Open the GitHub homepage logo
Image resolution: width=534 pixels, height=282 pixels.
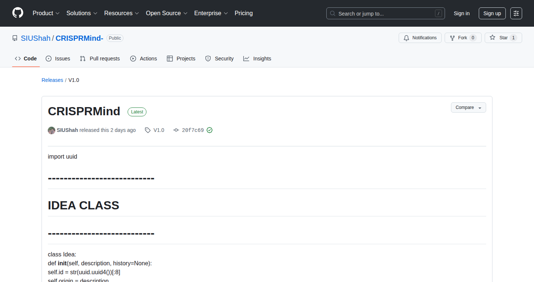click(18, 13)
